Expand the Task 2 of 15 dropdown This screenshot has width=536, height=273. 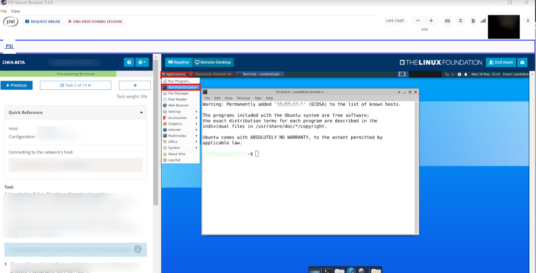point(76,85)
